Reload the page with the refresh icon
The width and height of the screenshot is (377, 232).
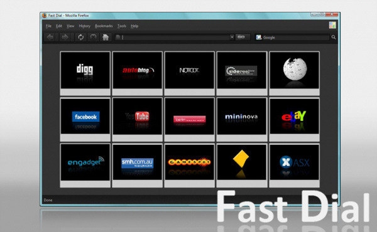click(81, 37)
